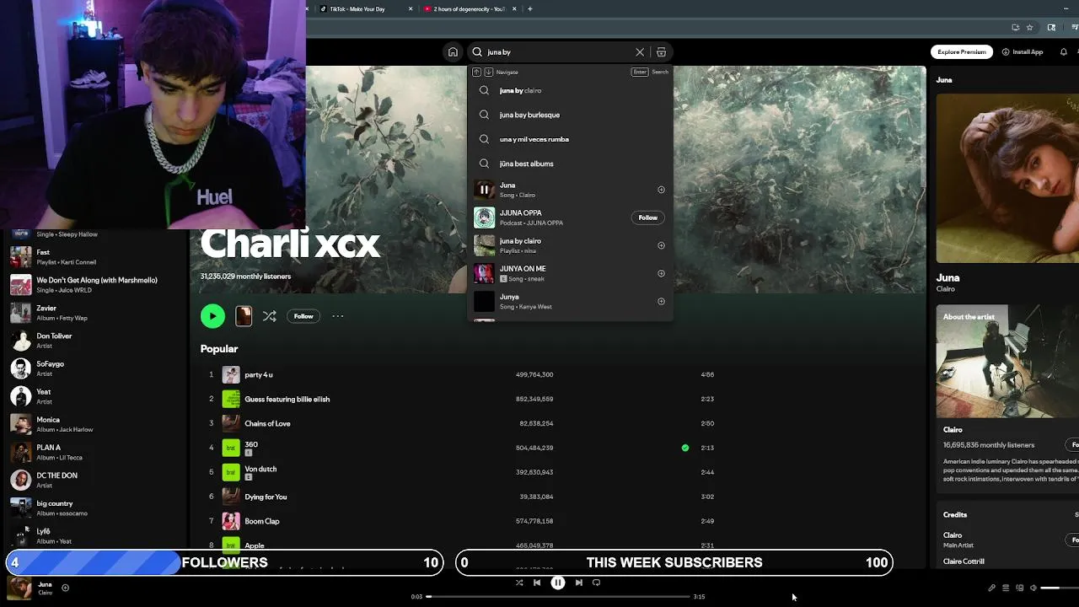
Task: Toggle shuffle in the player bar
Action: point(519,583)
